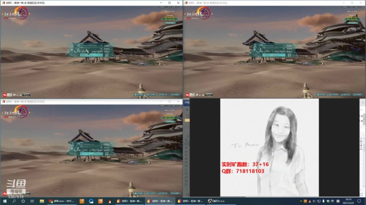Open the blue Q browser taskbar icon
The width and height of the screenshot is (366, 205).
[x=91, y=201]
